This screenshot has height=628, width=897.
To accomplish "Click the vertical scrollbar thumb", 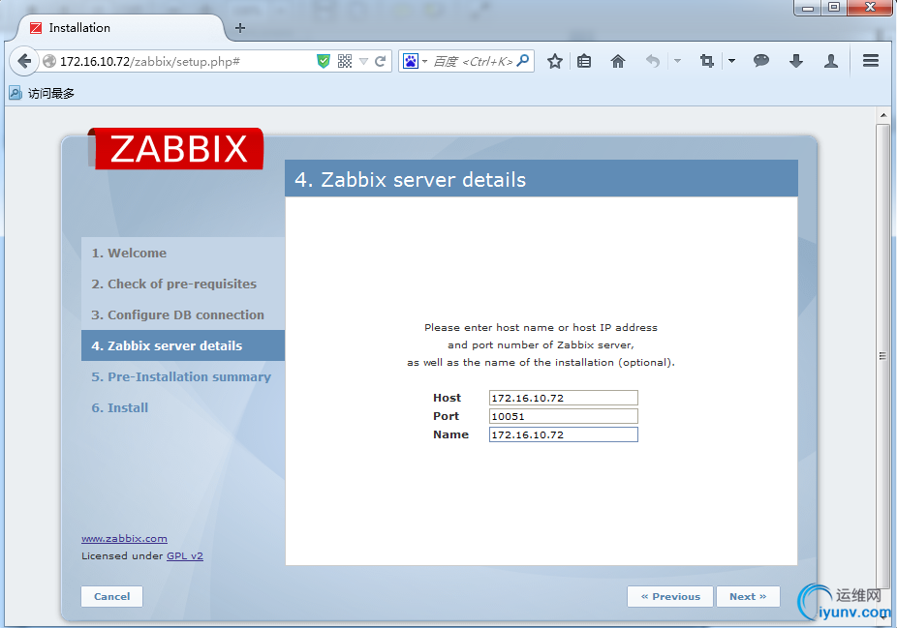I will click(882, 355).
